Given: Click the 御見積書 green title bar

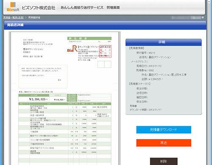Looking at the screenshot, I should [89, 38].
